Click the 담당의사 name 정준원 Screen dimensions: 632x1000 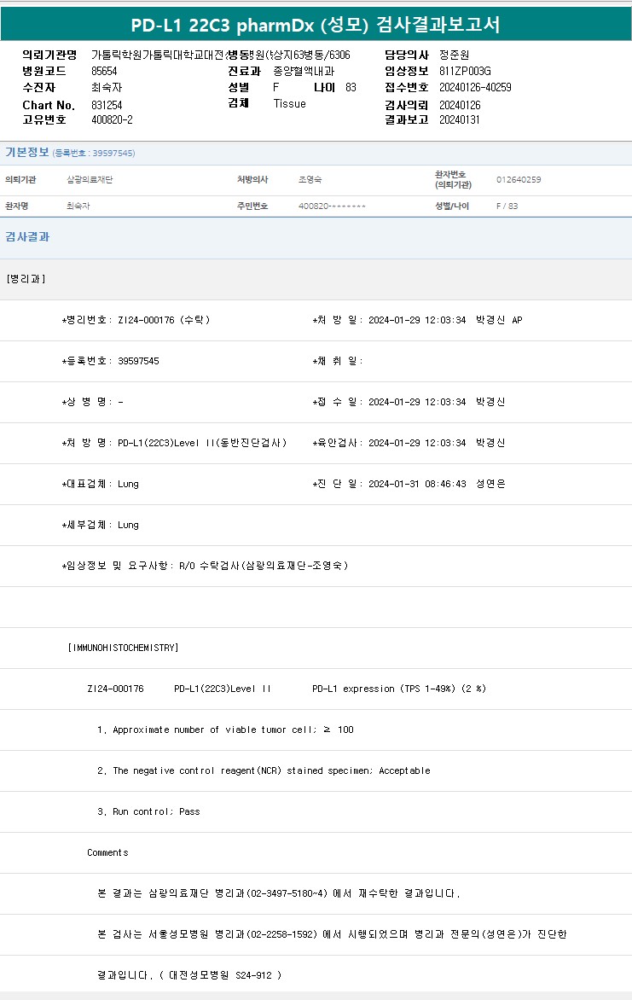coord(454,55)
